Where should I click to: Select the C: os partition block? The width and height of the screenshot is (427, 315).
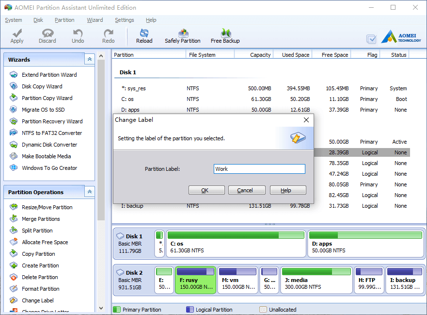pos(236,244)
